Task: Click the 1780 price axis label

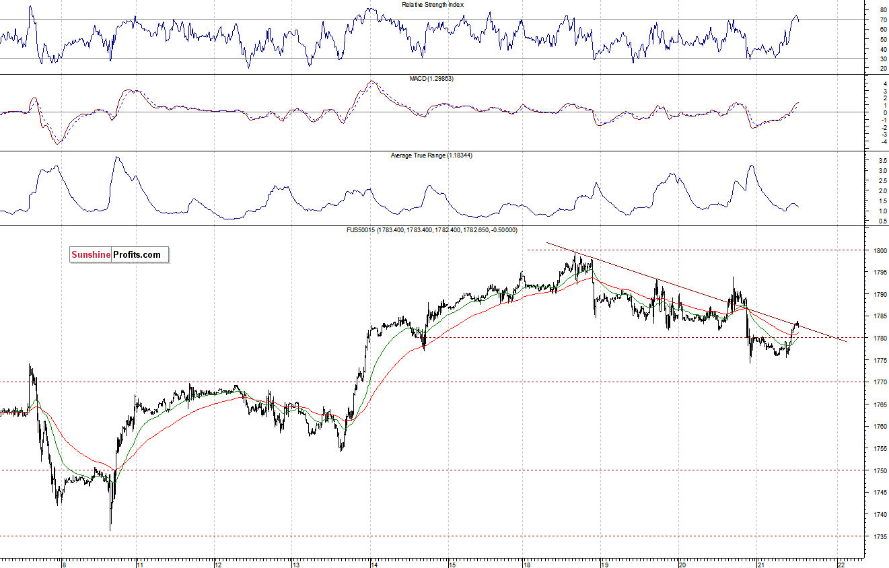Action: 880,339
